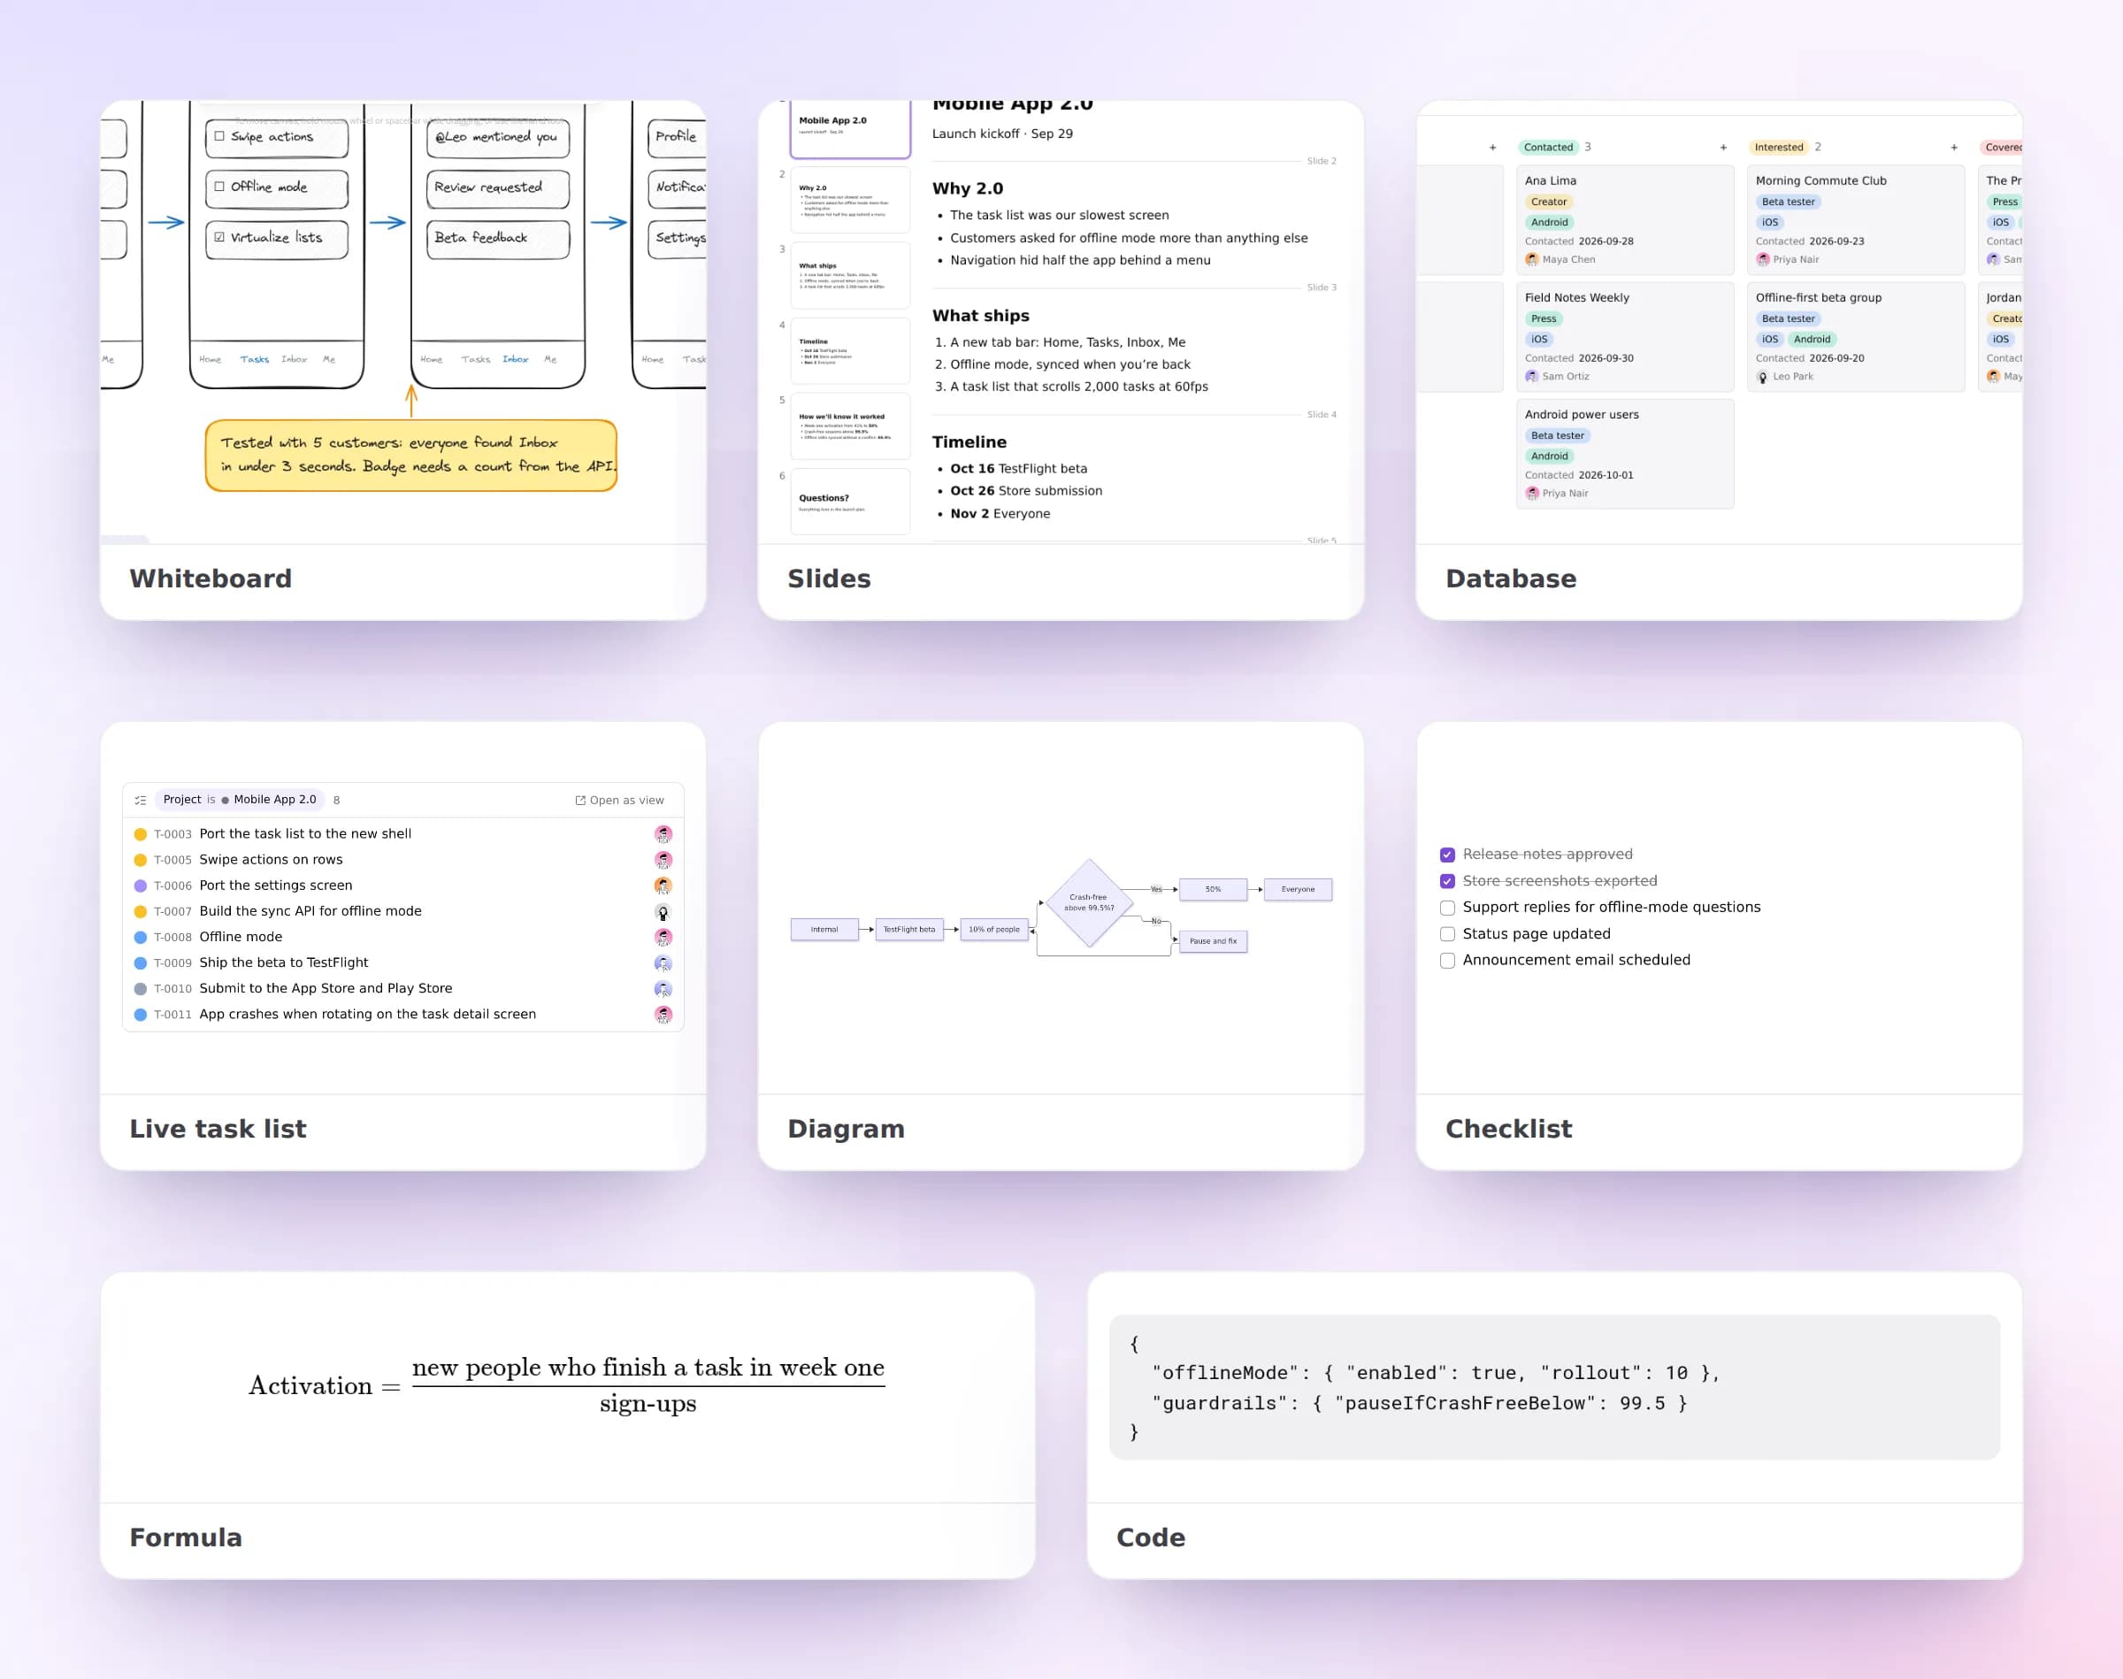Add a card to the Contacted column with plus

coord(1723,148)
